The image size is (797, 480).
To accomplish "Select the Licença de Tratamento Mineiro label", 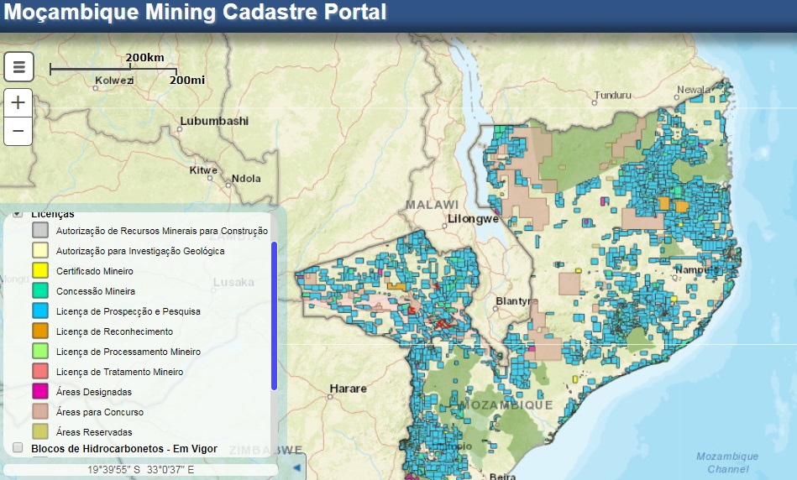I will click(119, 372).
